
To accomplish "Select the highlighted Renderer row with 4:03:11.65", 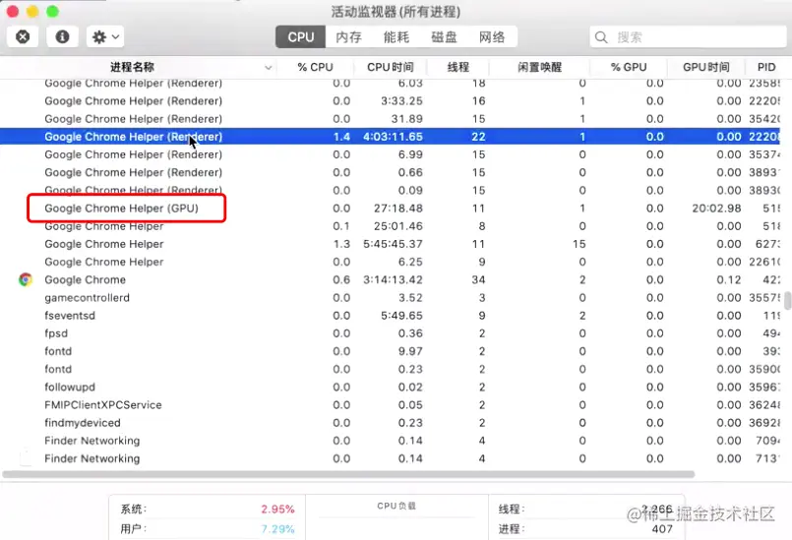I will pos(390,137).
